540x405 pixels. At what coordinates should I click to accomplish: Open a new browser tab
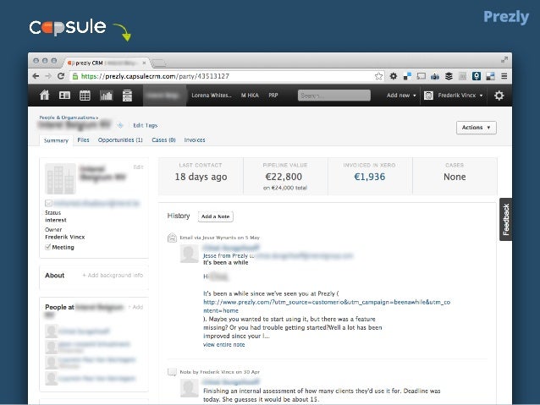click(159, 63)
